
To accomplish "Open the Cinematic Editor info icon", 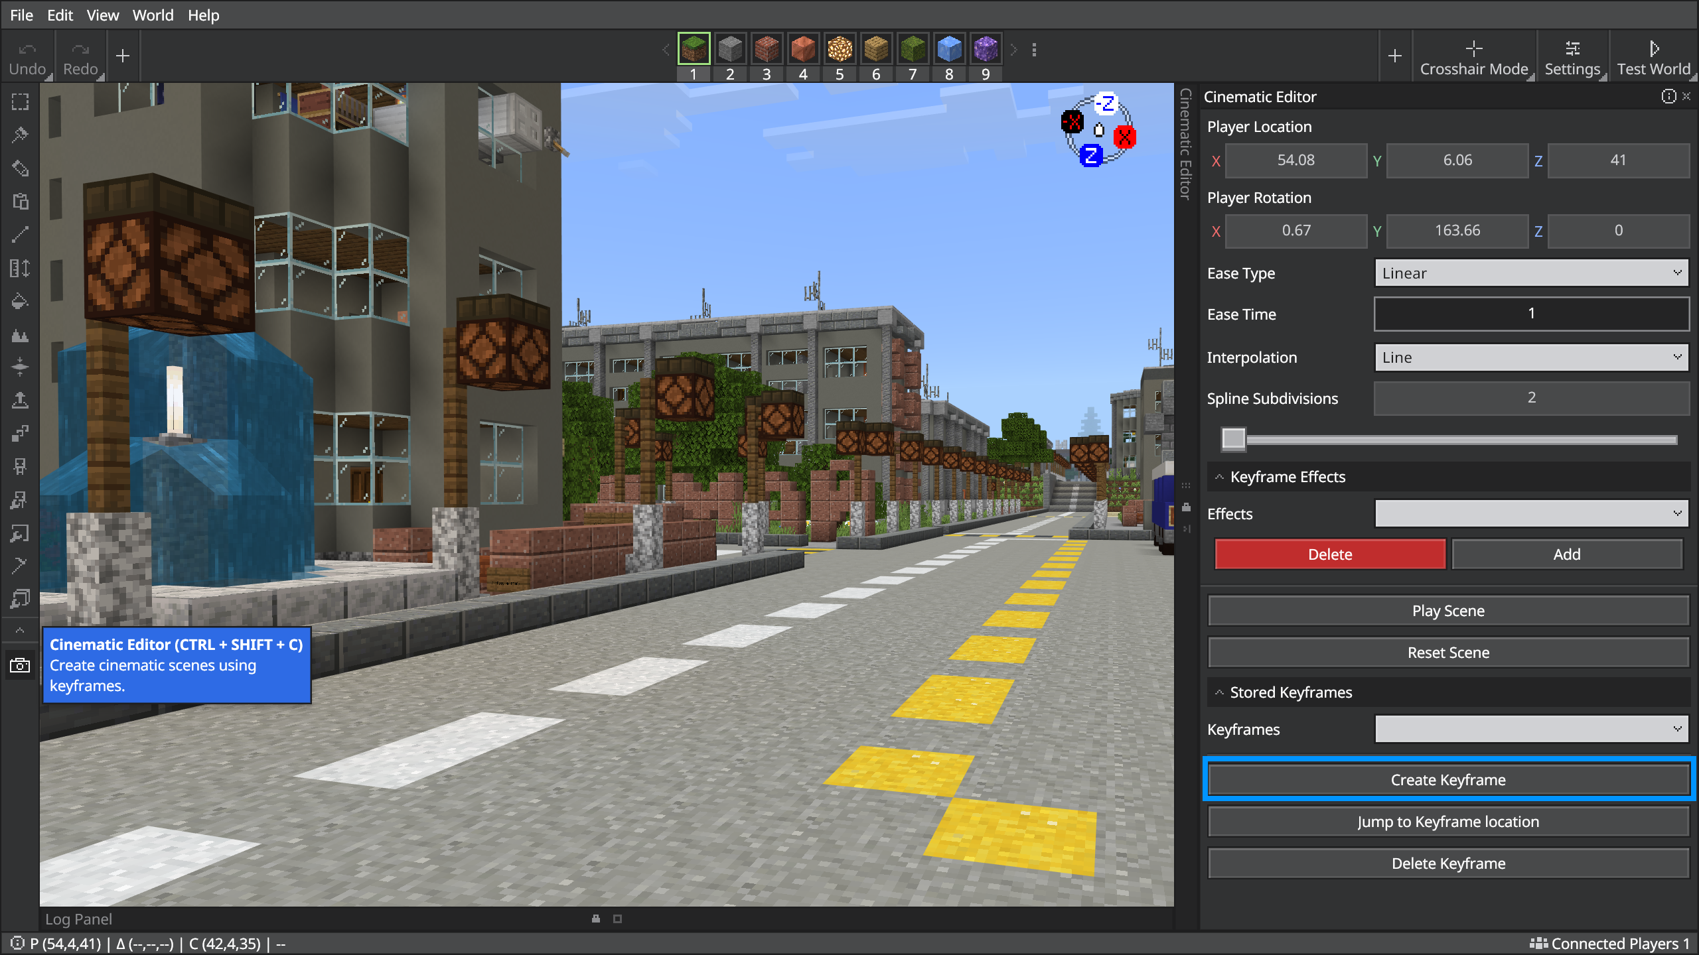I will (1668, 96).
